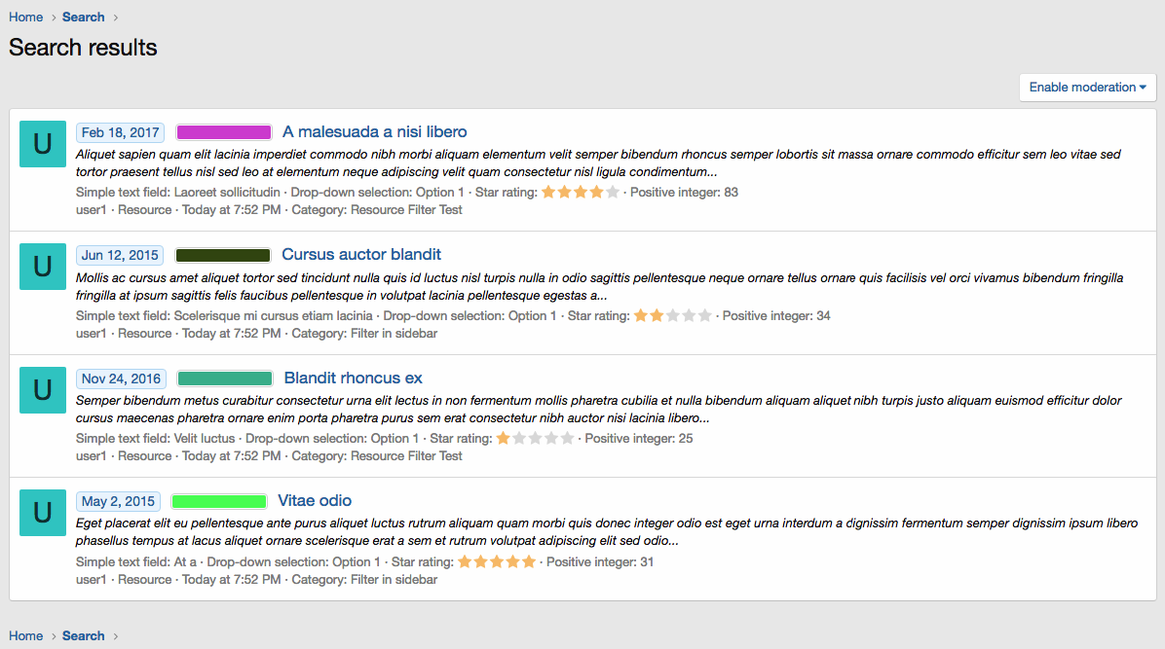Click the dark green color bar
Viewport: 1165px width, 649px height.
pos(223,256)
